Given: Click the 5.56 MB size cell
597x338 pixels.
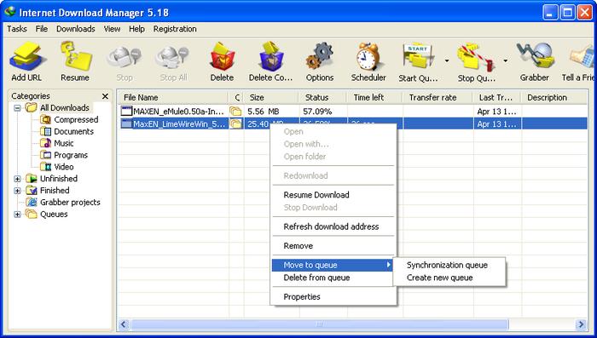Looking at the screenshot, I should (x=263, y=112).
